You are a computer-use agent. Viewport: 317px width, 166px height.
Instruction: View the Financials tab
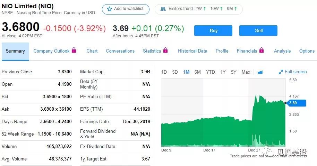pyautogui.click(x=247, y=51)
